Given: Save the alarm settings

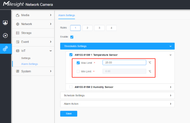Looking at the screenshot, I should [x=68, y=114].
